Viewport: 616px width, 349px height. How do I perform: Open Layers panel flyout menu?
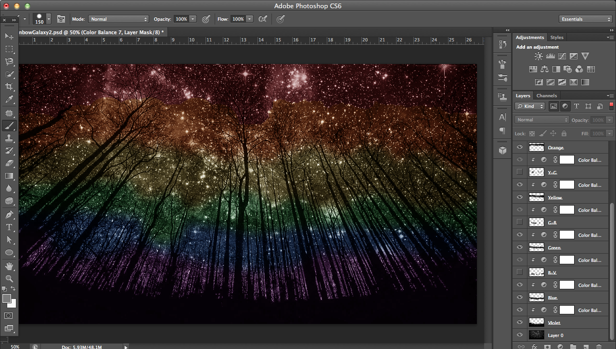click(x=610, y=95)
